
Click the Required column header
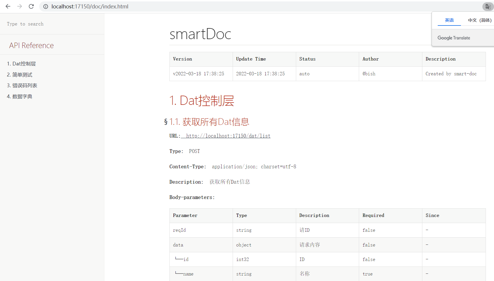(x=390, y=216)
